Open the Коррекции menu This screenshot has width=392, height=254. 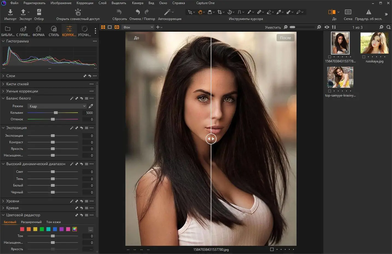(85, 3)
